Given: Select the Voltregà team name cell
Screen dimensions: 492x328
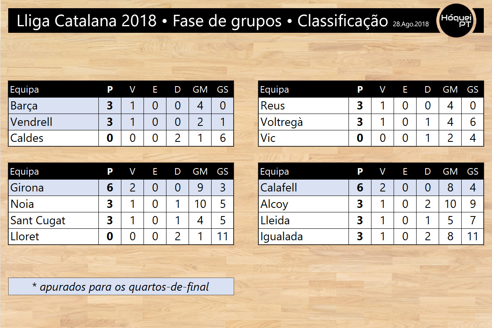Looking at the screenshot, I should 304,122.
